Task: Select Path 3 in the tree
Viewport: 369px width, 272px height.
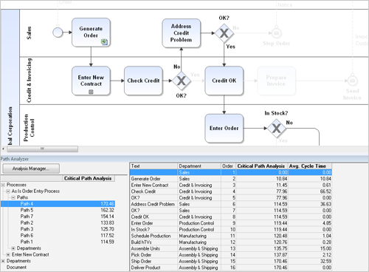Action: (x=27, y=229)
